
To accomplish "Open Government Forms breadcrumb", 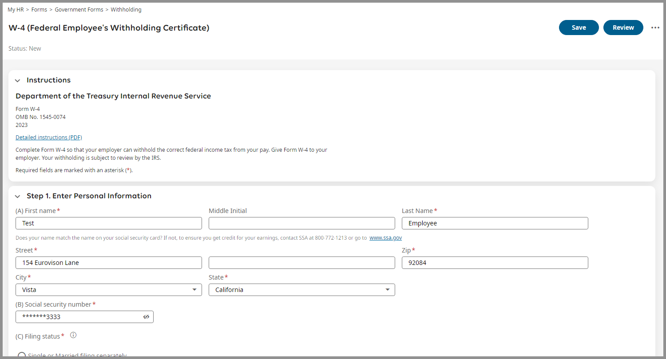I will (x=79, y=9).
